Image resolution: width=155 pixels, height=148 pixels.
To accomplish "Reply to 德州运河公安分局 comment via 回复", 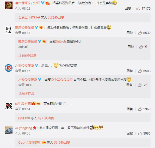I will point(128,9).
